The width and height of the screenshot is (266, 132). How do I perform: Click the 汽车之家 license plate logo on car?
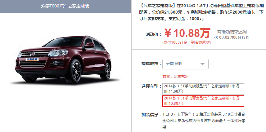click(x=32, y=59)
